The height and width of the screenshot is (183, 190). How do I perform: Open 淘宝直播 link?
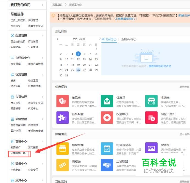tap(16, 64)
